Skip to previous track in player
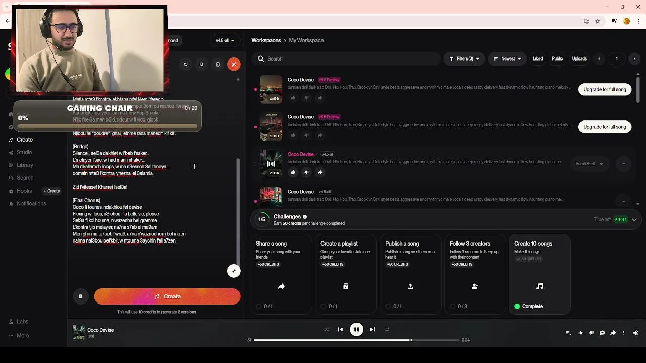Viewport: 646px width, 363px height. point(340,329)
